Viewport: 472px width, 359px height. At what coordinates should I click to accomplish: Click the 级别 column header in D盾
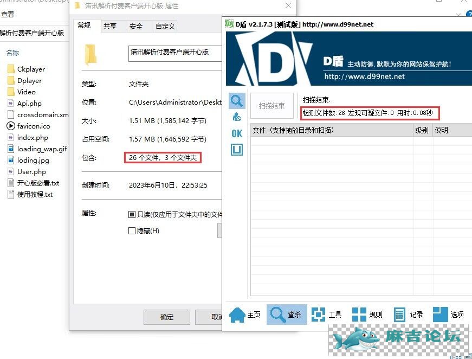(x=423, y=130)
